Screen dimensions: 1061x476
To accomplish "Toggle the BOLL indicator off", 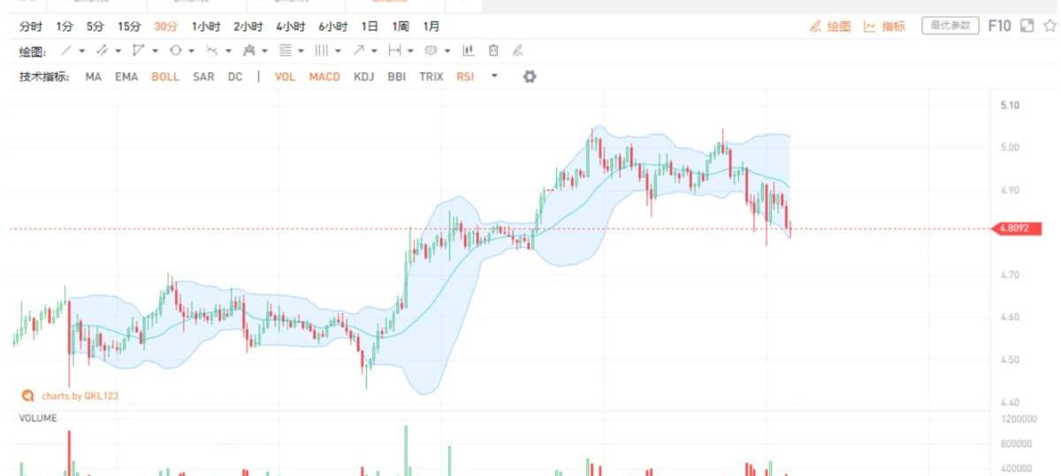I will pyautogui.click(x=164, y=77).
